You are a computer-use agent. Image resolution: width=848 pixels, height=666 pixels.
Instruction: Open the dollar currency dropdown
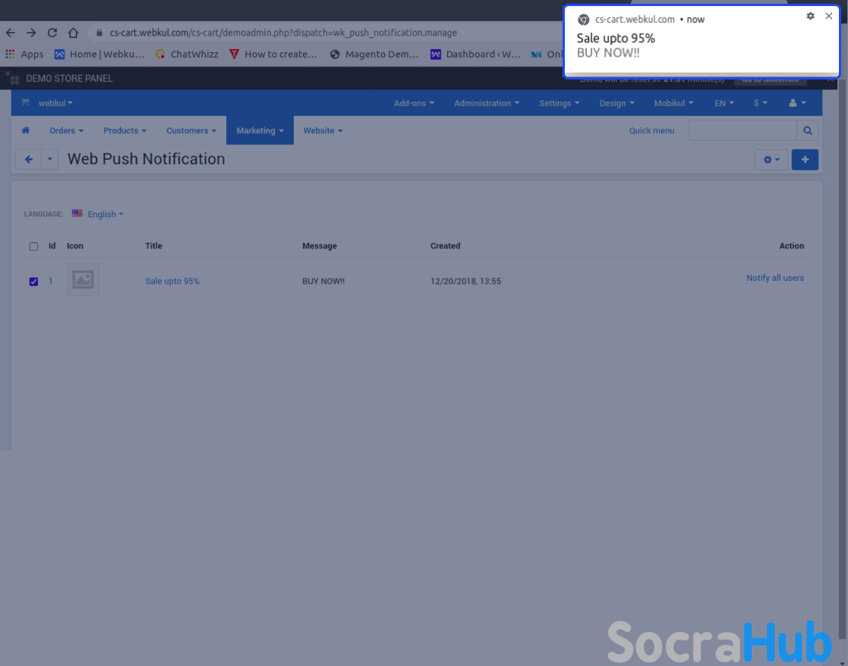point(760,103)
